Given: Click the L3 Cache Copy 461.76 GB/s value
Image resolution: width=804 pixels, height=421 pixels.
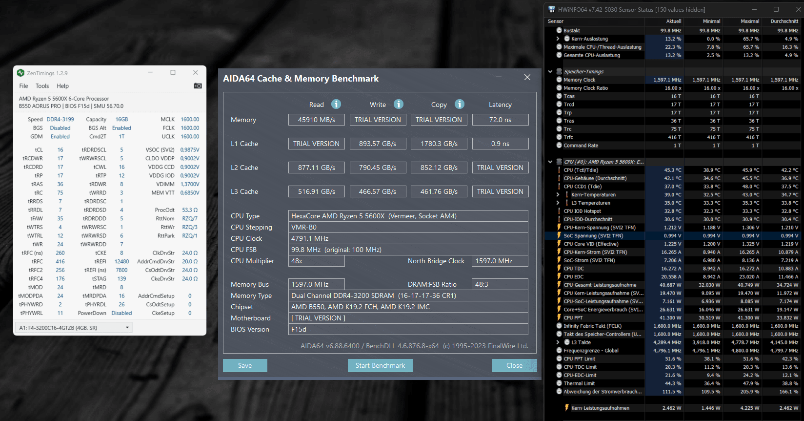Looking at the screenshot, I should [x=439, y=191].
